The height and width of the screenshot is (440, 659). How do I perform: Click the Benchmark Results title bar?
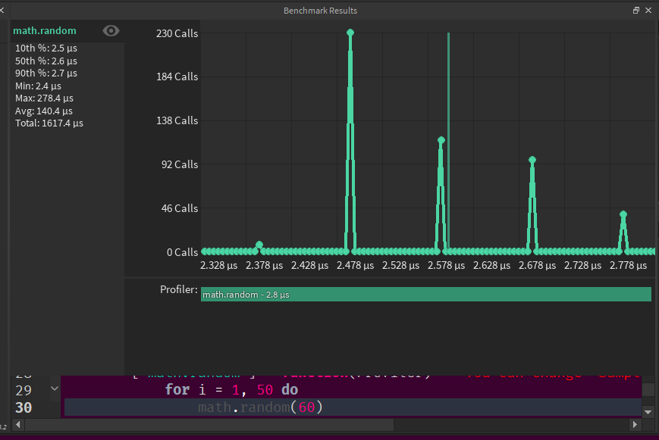[320, 11]
